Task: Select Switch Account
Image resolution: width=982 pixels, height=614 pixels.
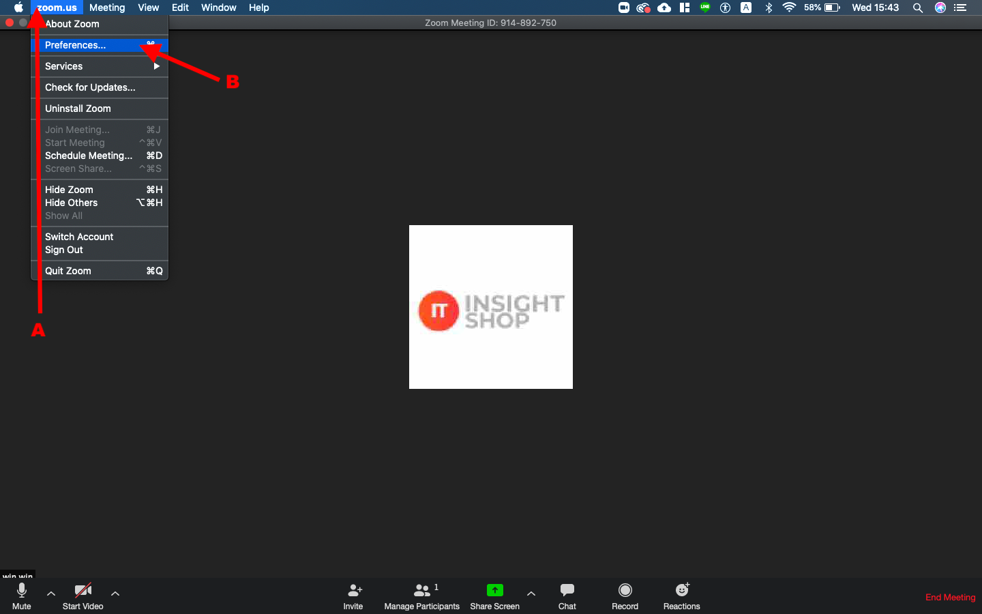Action: [x=100, y=237]
